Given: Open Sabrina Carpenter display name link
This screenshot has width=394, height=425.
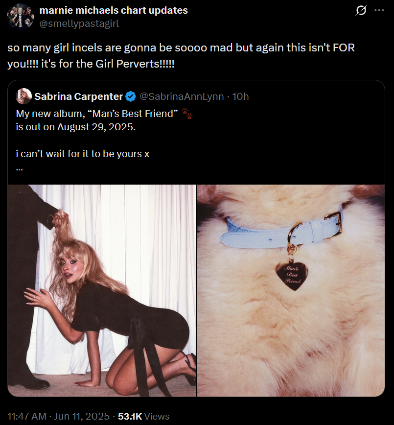Looking at the screenshot, I should point(79,96).
